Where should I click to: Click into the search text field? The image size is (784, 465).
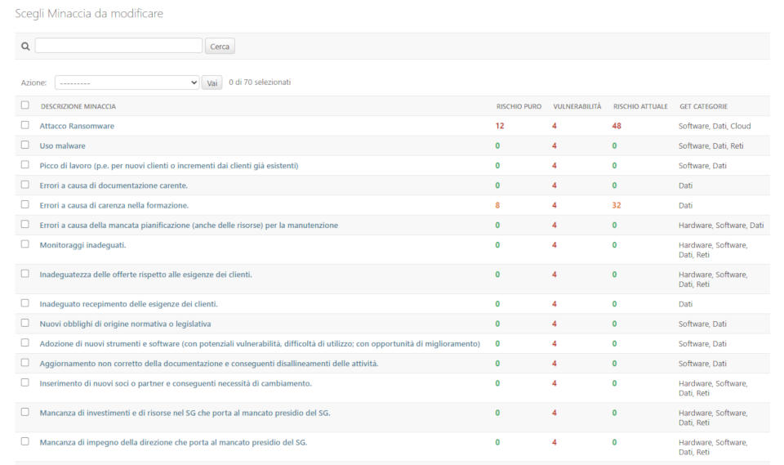click(118, 46)
